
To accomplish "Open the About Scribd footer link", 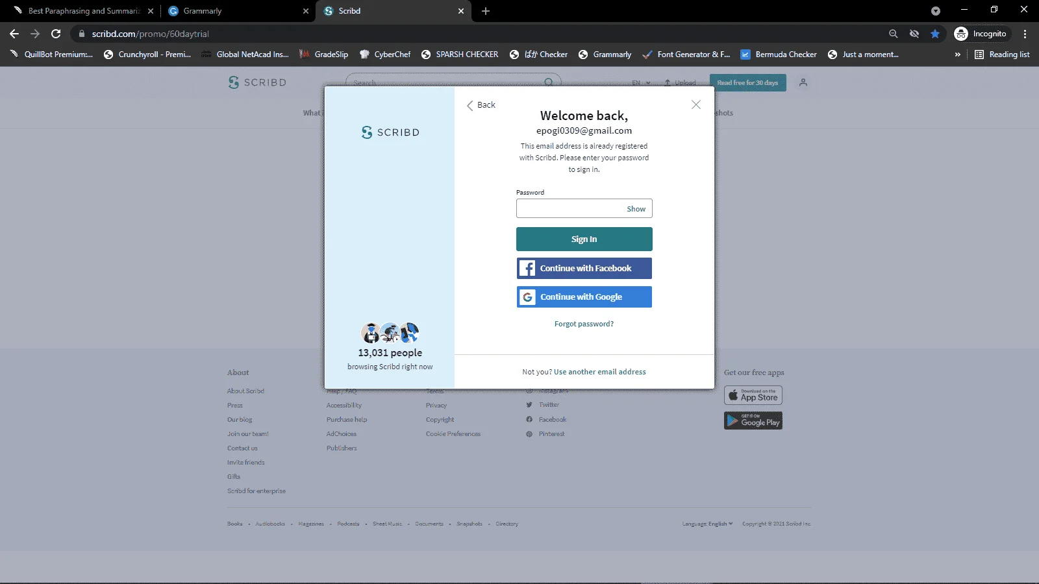I will coord(245,391).
